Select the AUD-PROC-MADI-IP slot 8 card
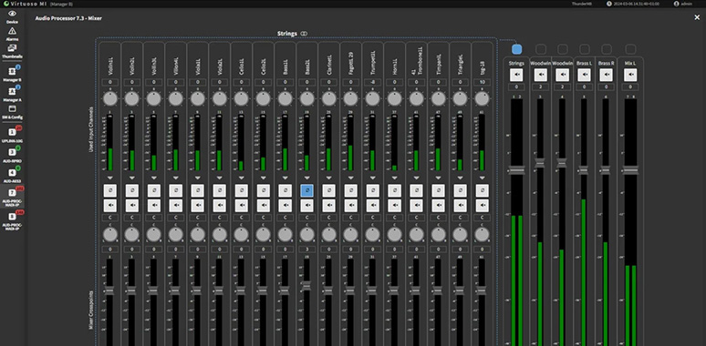706x346 pixels. point(12,220)
